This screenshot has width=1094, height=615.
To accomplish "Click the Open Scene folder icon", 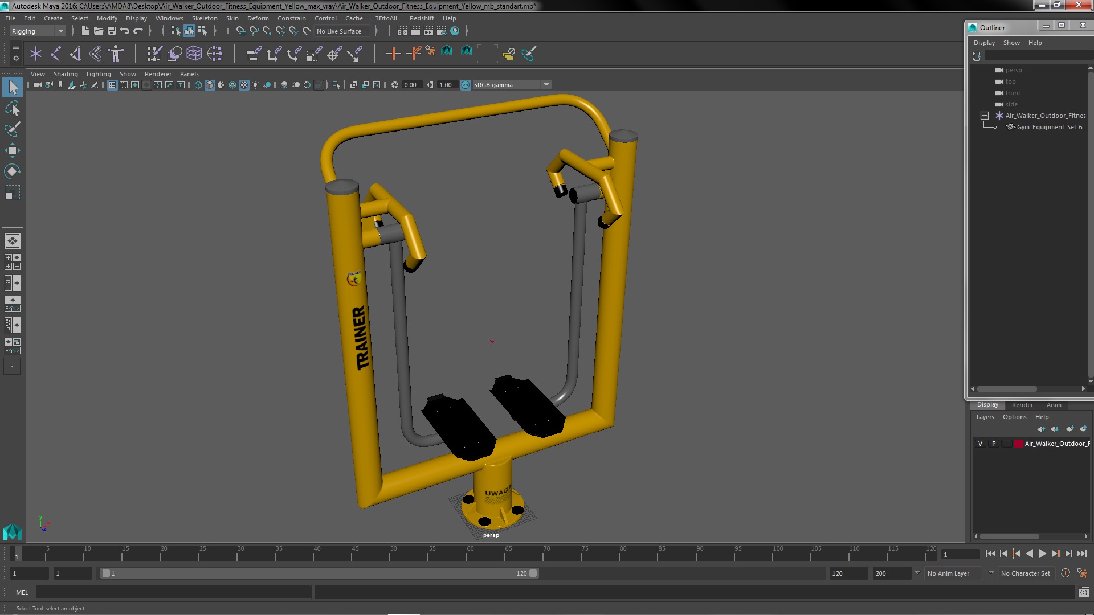I will (98, 31).
